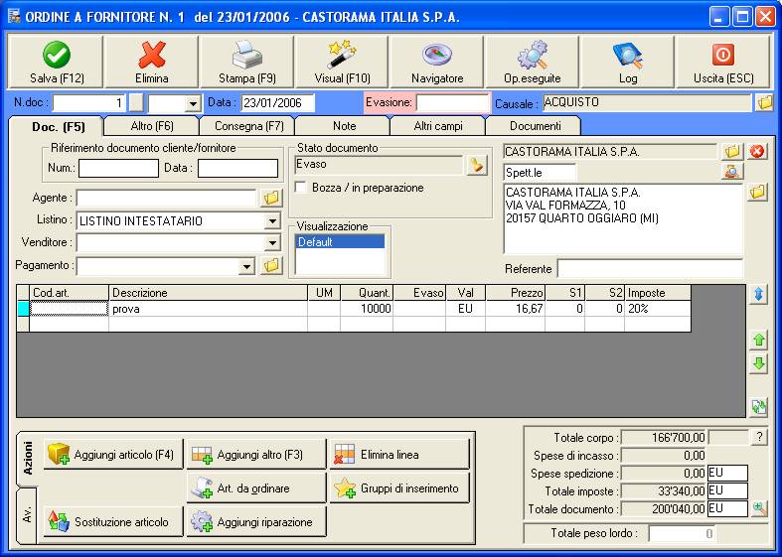
Task: Open the Altri campi tab
Action: (438, 126)
